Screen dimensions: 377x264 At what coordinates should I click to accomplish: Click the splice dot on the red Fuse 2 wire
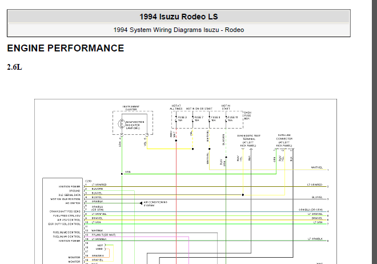click(176, 141)
